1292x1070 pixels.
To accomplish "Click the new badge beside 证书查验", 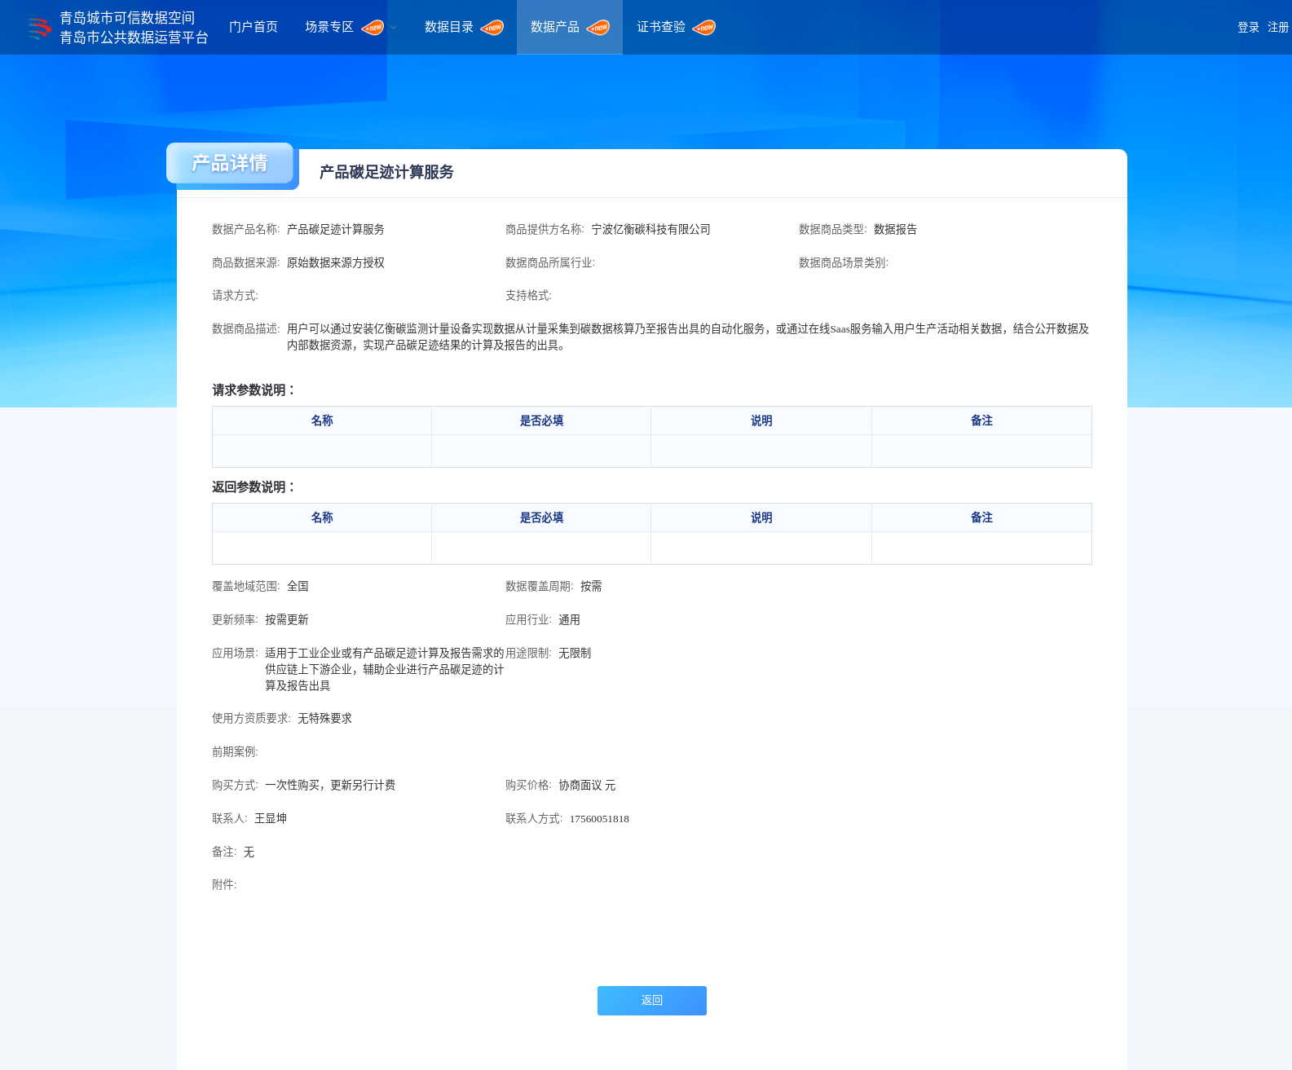I will [x=704, y=28].
